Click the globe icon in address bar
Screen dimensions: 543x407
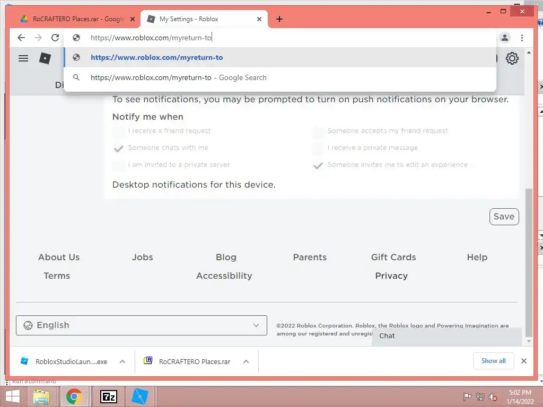76,38
